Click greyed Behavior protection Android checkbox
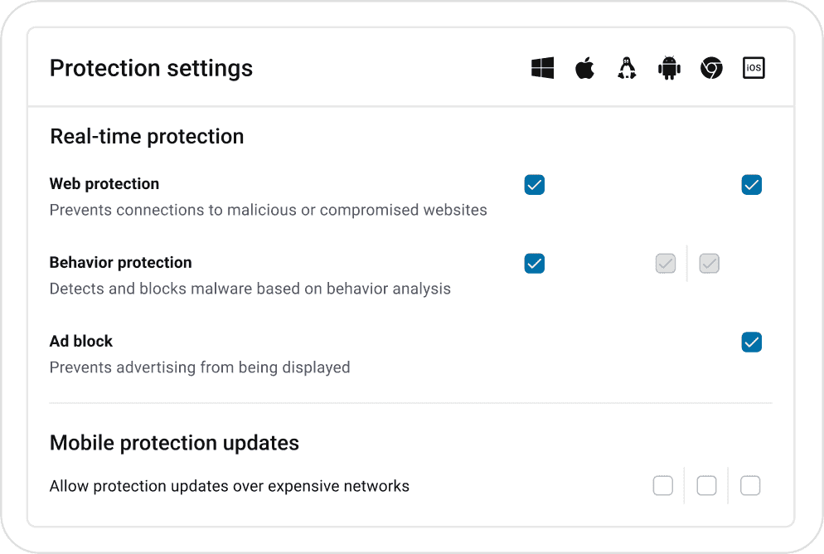The width and height of the screenshot is (824, 554). 666,264
